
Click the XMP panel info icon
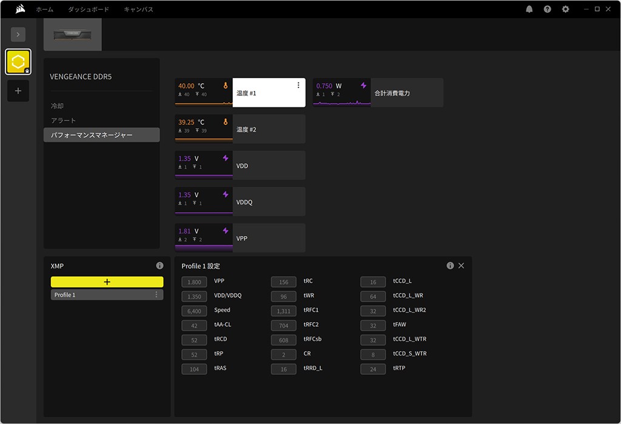coord(159,266)
